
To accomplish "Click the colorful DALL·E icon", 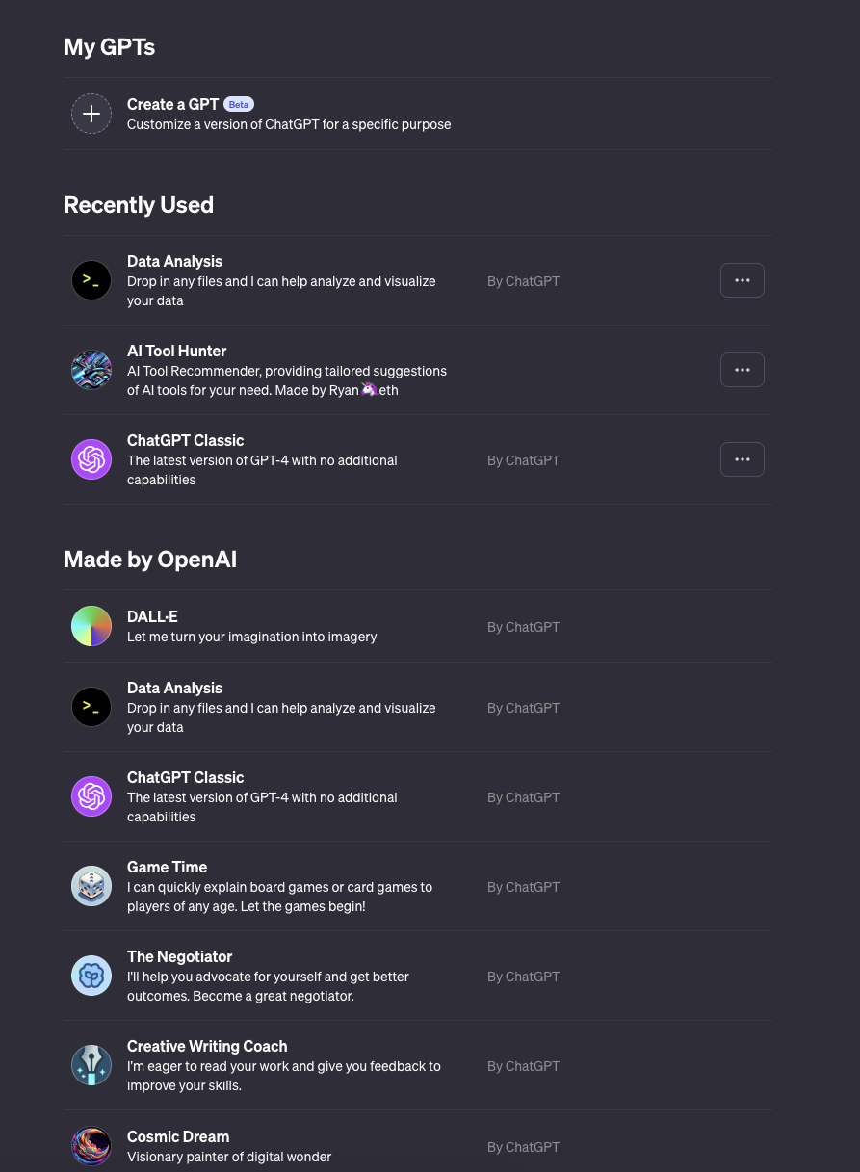I will (x=91, y=626).
